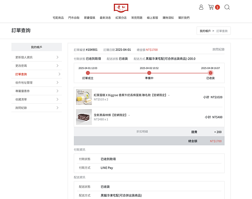Open 關於我們 menu item

click(184, 18)
